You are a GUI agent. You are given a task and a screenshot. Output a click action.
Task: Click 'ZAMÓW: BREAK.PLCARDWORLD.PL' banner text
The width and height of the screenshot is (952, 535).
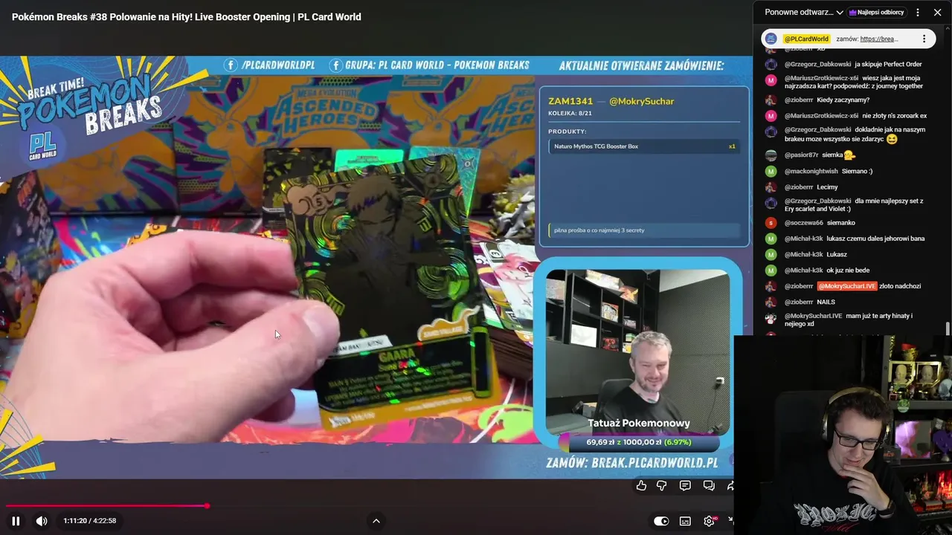(x=632, y=463)
